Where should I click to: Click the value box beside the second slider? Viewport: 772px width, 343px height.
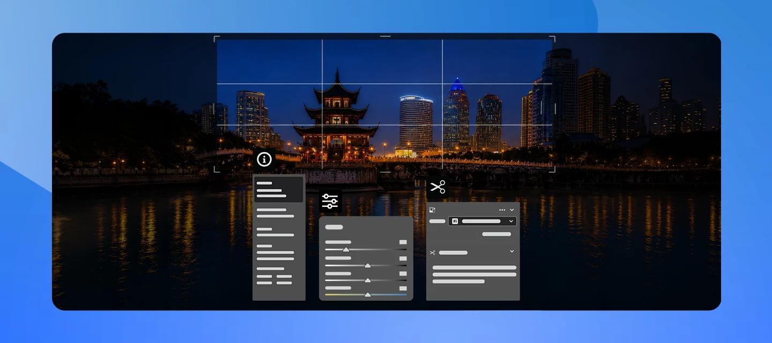point(403,258)
